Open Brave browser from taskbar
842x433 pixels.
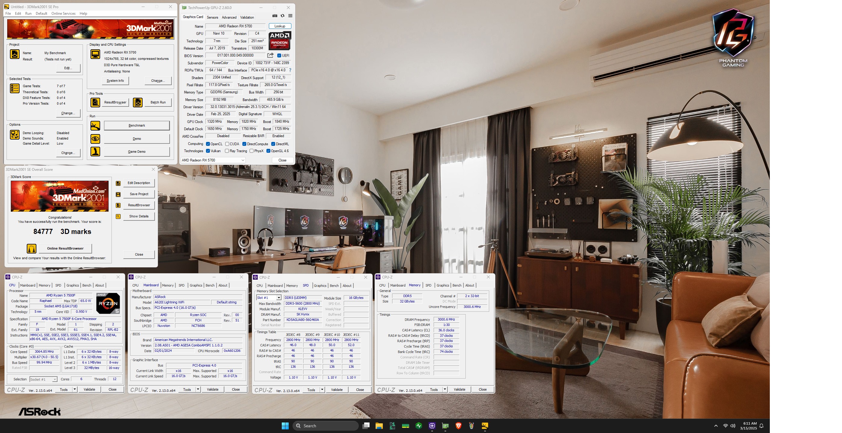(458, 426)
